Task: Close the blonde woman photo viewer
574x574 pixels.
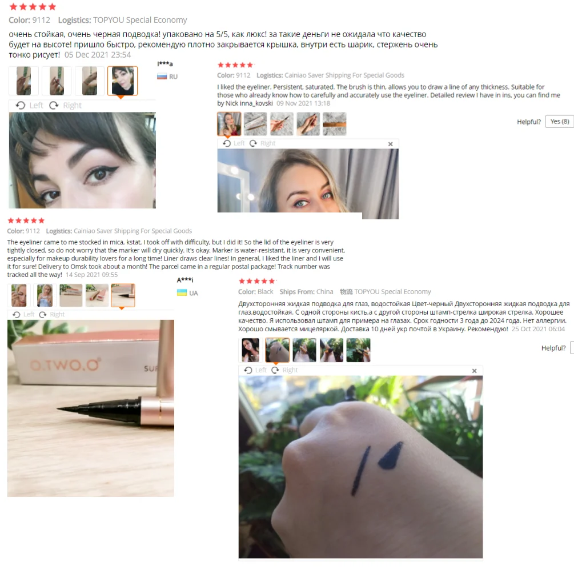Action: (390, 144)
